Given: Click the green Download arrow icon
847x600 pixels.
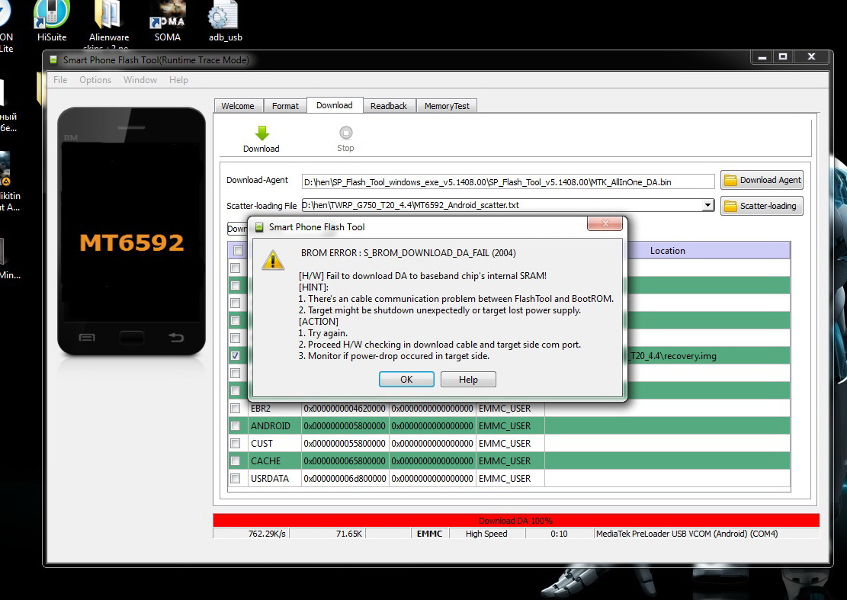Looking at the screenshot, I should pyautogui.click(x=261, y=133).
